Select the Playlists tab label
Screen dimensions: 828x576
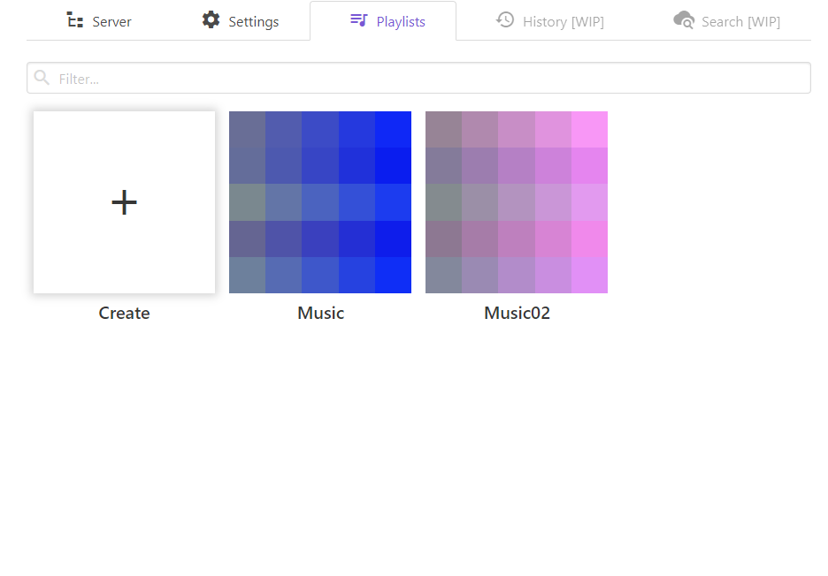pyautogui.click(x=401, y=21)
